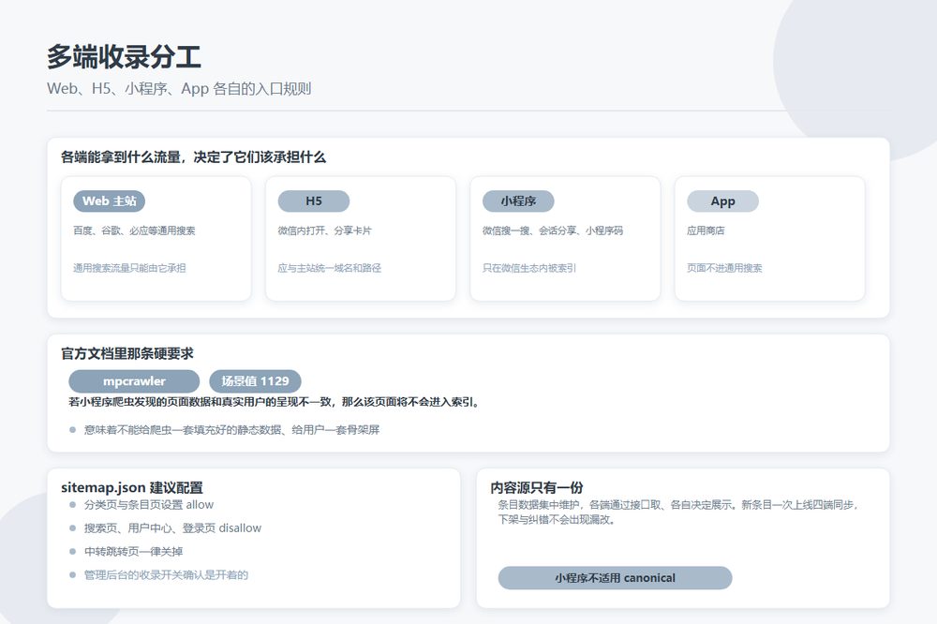Select bullet 分类页与条目页设置 allow

(149, 505)
